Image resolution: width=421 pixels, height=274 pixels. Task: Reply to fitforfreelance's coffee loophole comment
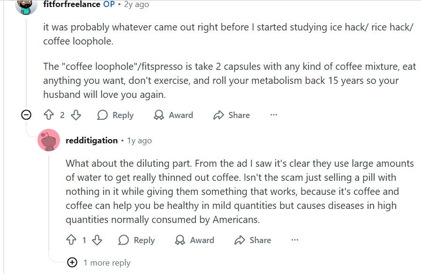point(115,115)
